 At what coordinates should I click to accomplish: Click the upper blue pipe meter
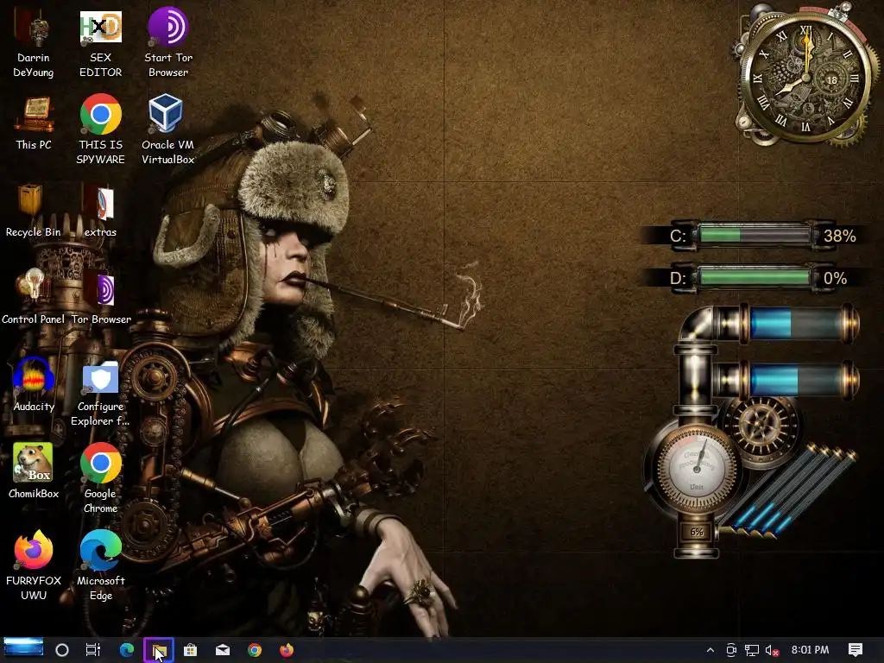click(x=799, y=324)
